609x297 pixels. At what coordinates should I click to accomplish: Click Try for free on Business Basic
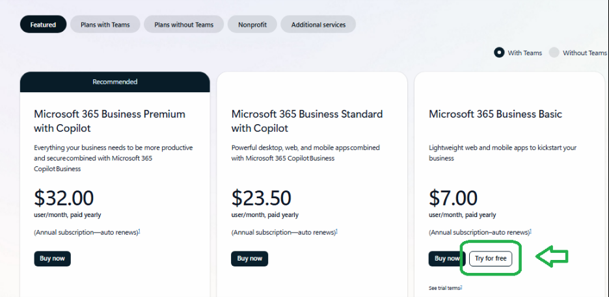pos(491,259)
